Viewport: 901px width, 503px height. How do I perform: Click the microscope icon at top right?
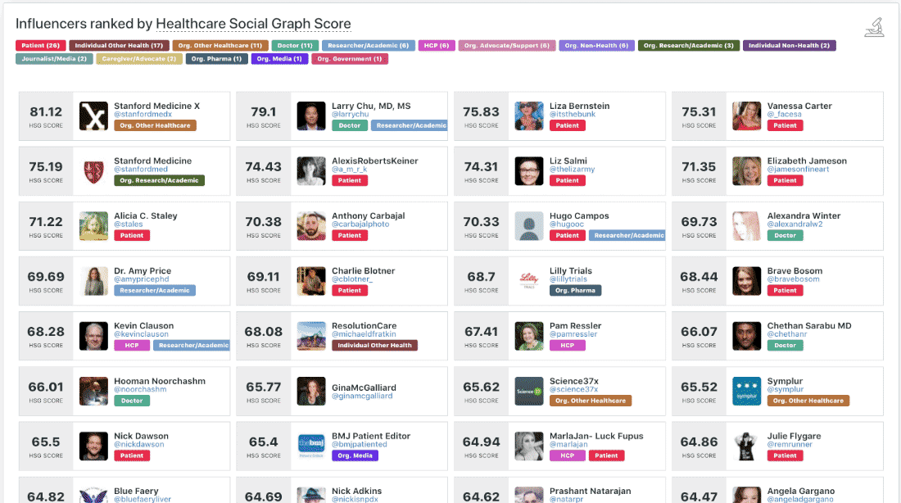point(874,26)
